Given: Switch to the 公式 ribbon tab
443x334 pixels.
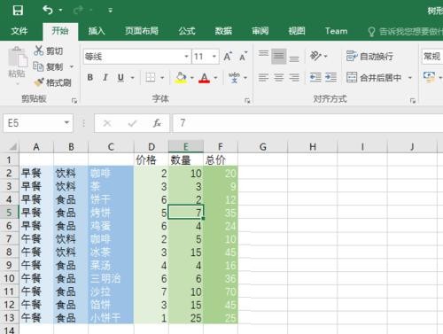Looking at the screenshot, I should point(187,31).
